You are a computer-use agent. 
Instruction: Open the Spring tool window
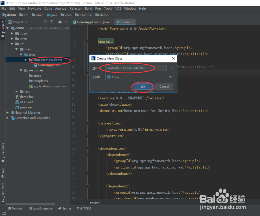[65, 208]
